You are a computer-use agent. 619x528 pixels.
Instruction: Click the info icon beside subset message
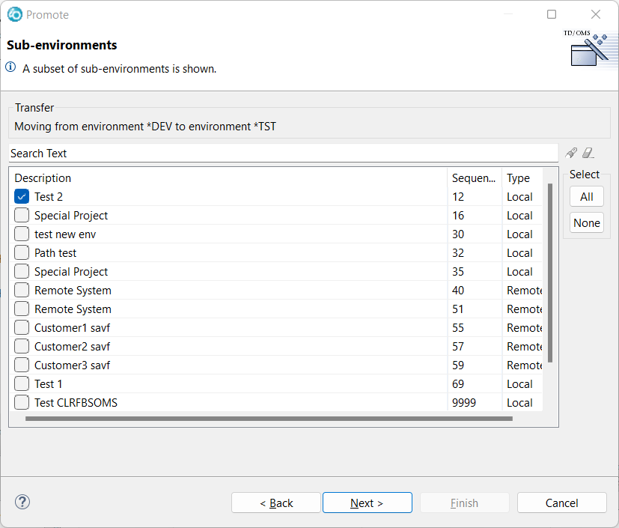tap(11, 67)
